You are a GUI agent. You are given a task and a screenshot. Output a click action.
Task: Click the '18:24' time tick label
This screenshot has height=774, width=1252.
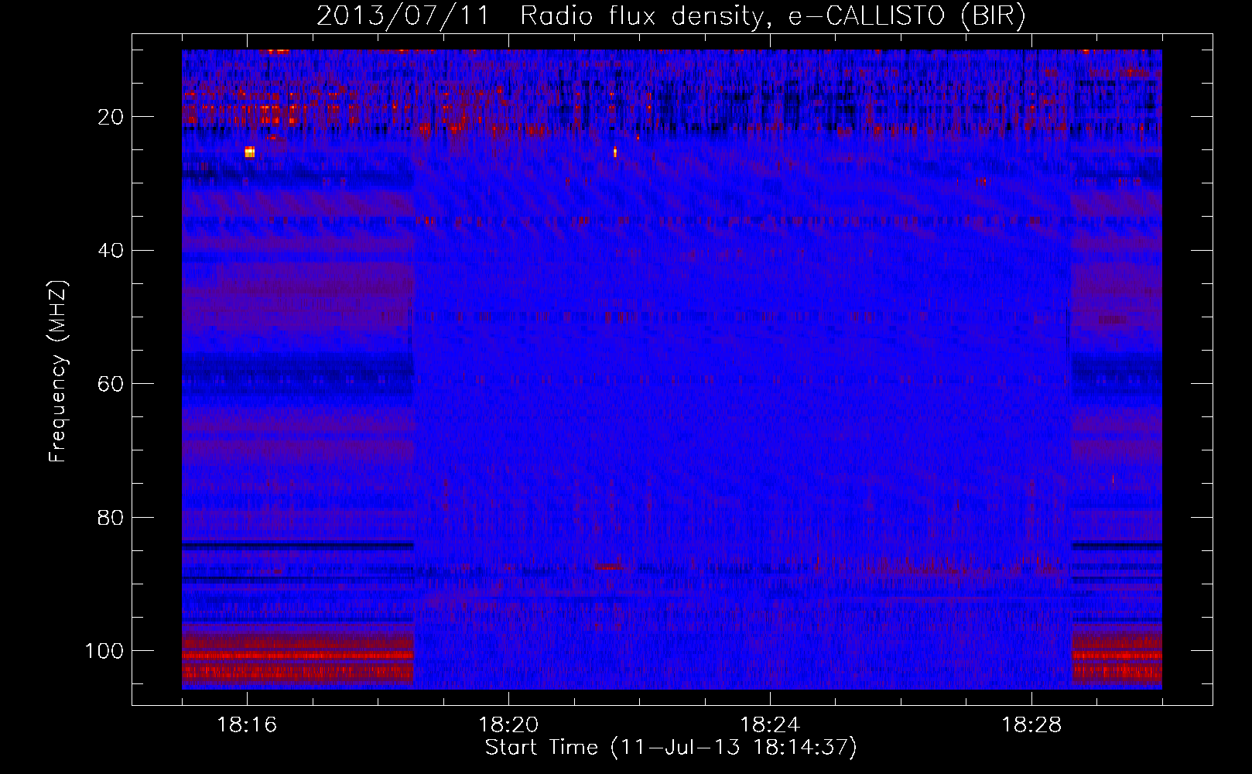[x=770, y=725]
